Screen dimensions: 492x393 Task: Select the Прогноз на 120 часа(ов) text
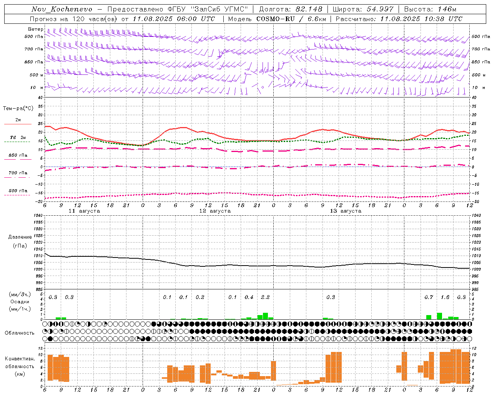(74, 19)
